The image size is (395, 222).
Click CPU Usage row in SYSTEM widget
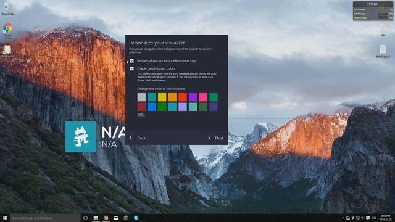click(x=373, y=10)
